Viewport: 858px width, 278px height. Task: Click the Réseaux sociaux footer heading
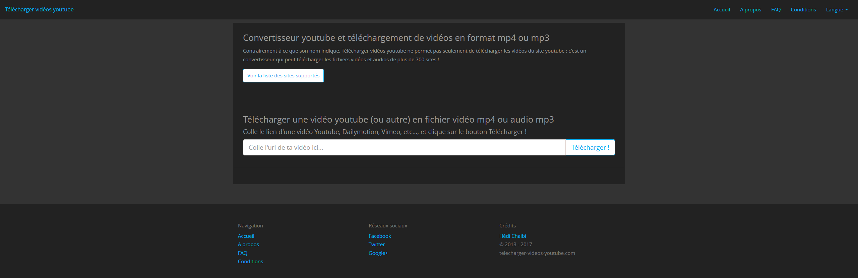[388, 226]
